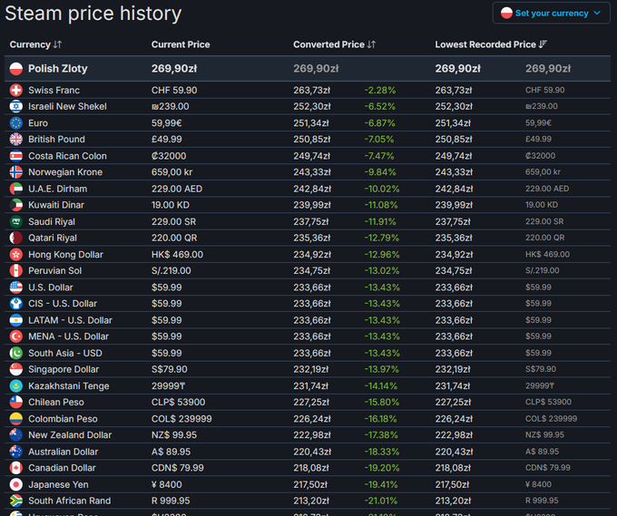Click the South Asia - USD flag icon

[16, 353]
